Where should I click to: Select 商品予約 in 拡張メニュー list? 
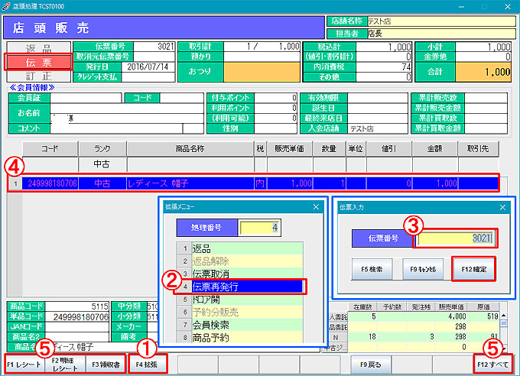247,338
